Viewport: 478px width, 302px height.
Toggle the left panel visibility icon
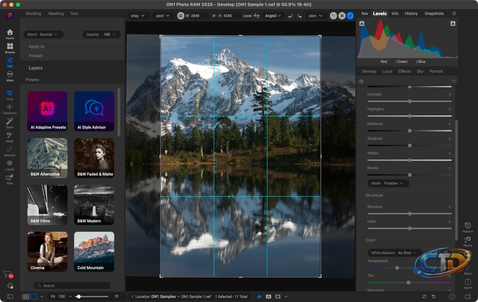point(10,296)
